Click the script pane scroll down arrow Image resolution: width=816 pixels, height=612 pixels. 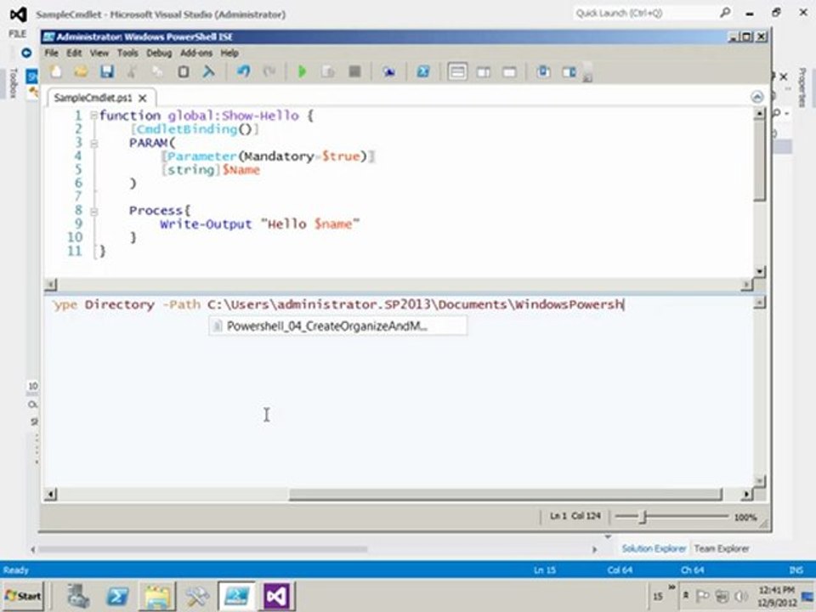(759, 271)
